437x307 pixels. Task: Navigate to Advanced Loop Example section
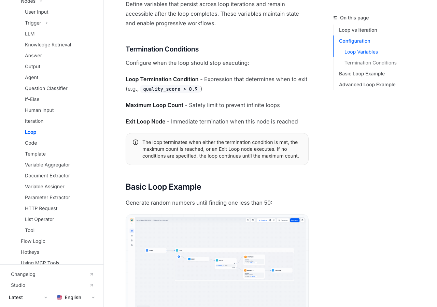pyautogui.click(x=367, y=85)
